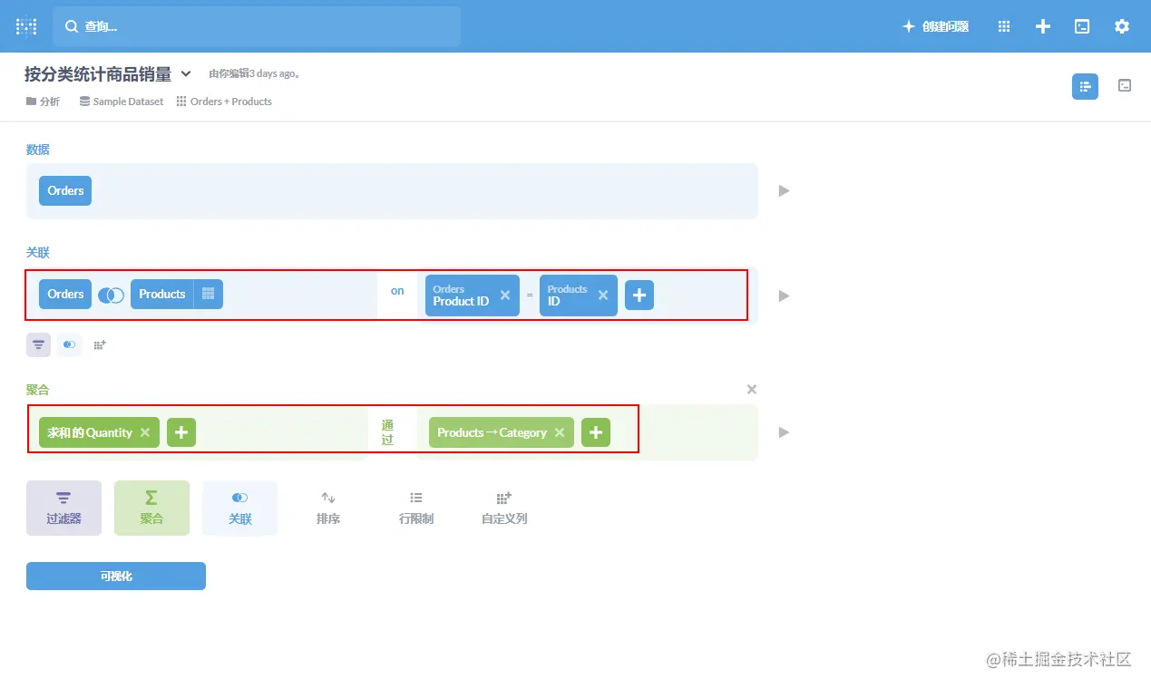Remove the Orders Product ID join field

pyautogui.click(x=505, y=296)
